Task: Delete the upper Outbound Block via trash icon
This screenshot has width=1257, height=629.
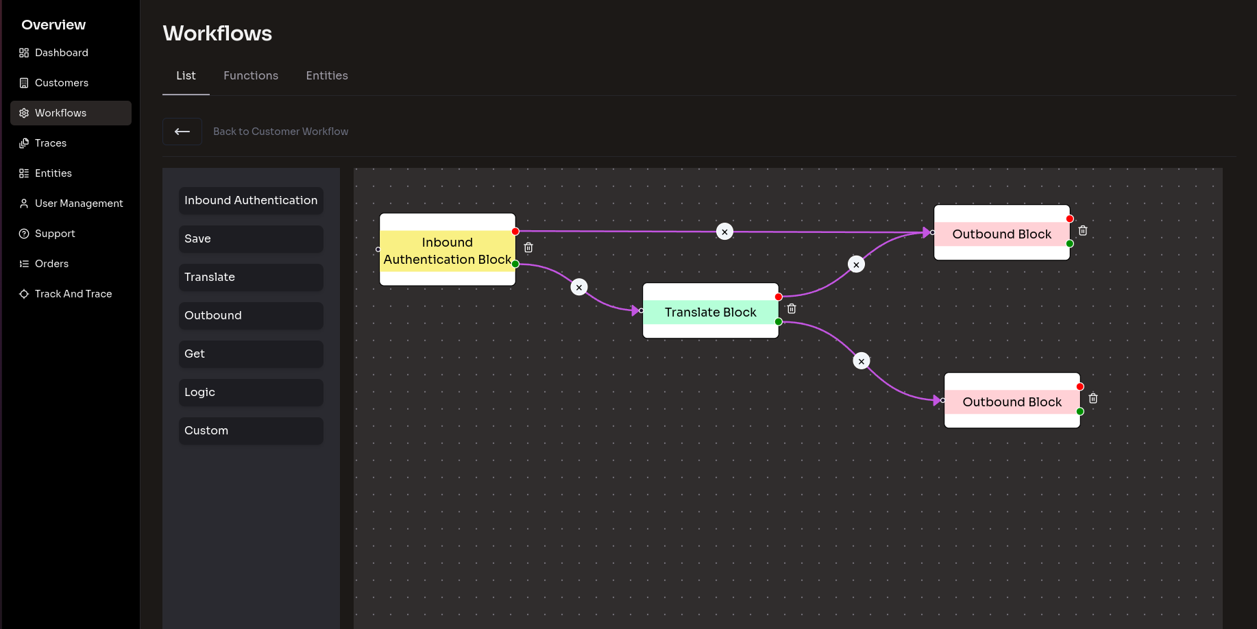Action: click(x=1083, y=230)
